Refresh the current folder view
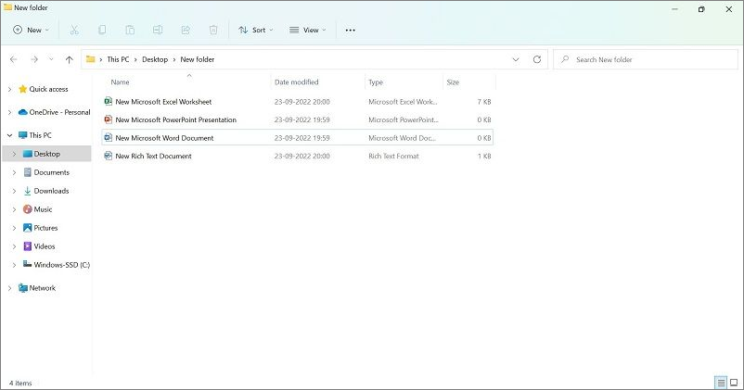This screenshot has height=390, width=744. click(x=537, y=59)
